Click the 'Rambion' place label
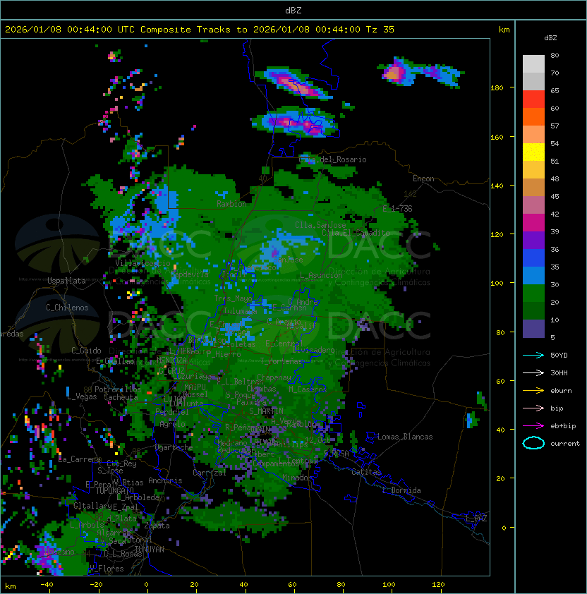 [231, 204]
